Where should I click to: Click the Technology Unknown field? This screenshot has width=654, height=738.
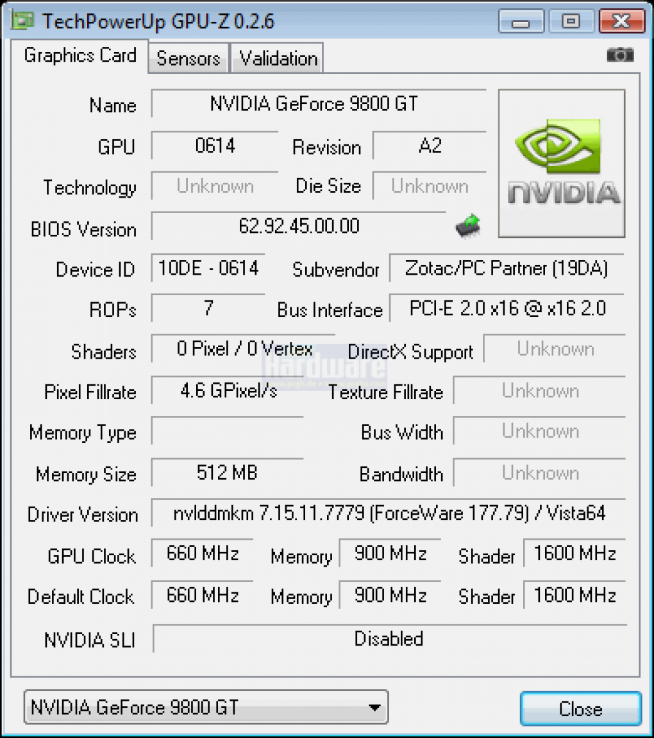215,186
